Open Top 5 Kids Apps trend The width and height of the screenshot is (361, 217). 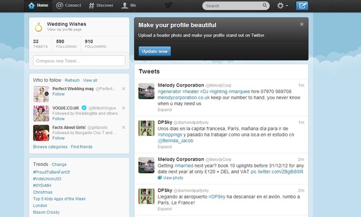[60, 199]
